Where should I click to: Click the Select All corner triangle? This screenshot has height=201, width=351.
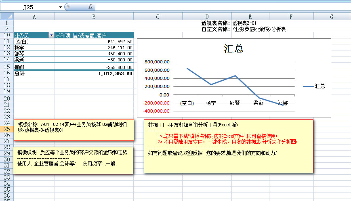coord(6,17)
